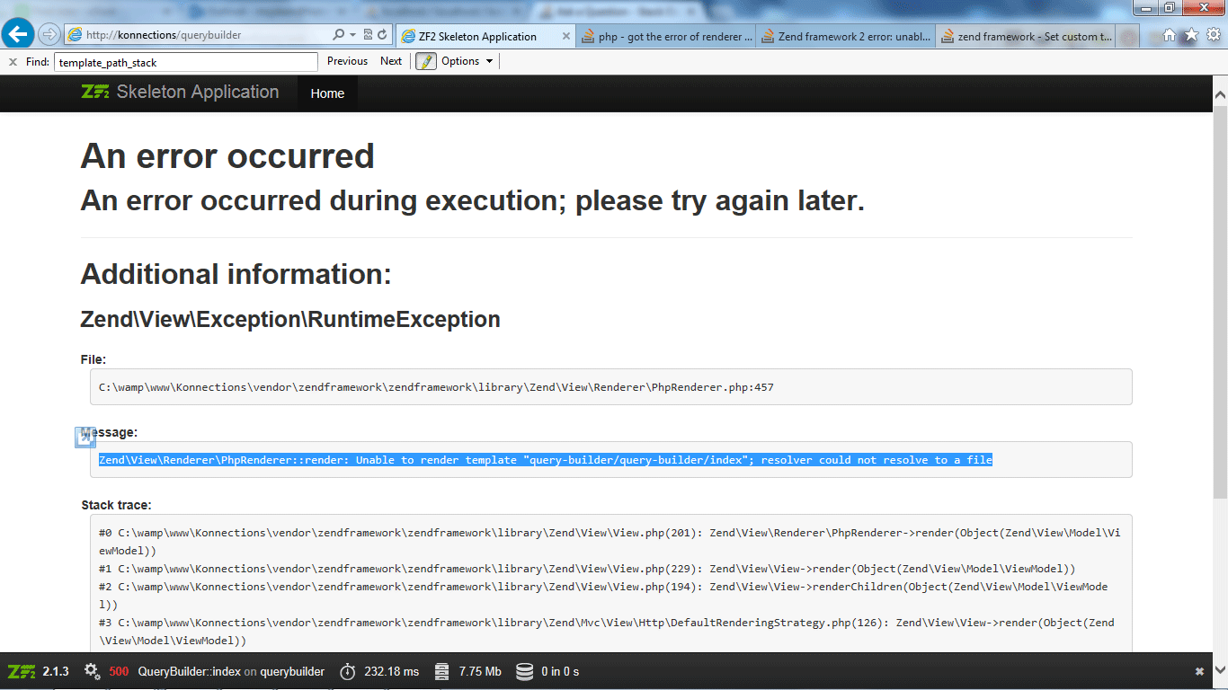Click the Internet Explorer page icon in address bar

(x=76, y=35)
